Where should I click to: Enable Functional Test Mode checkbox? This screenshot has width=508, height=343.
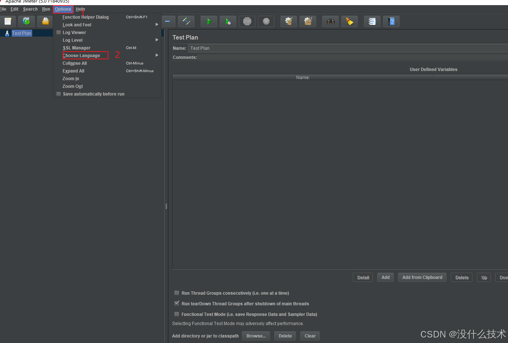pyautogui.click(x=177, y=314)
